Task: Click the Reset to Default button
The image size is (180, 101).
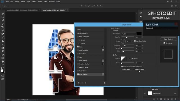Action: pyautogui.click(x=139, y=69)
